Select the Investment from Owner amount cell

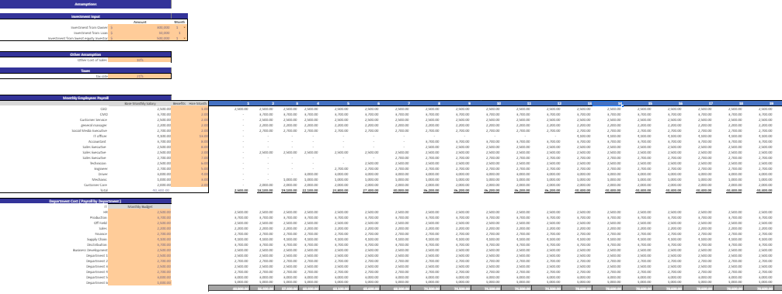pyautogui.click(x=140, y=27)
